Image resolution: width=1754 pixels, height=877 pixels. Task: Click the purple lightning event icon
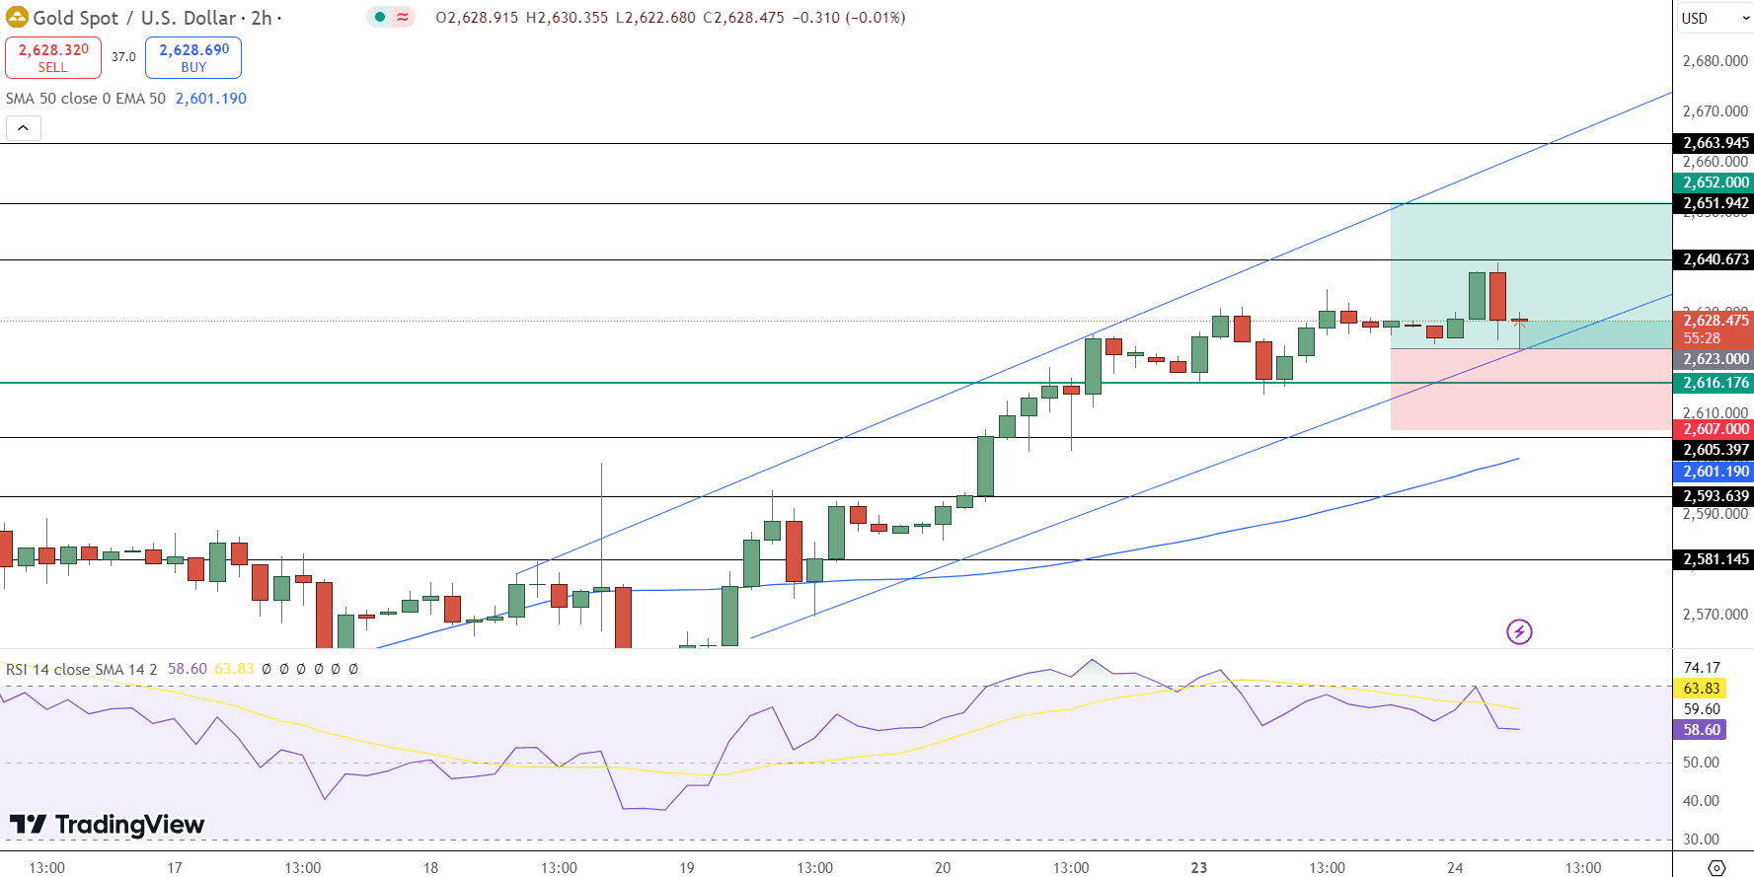(x=1519, y=631)
